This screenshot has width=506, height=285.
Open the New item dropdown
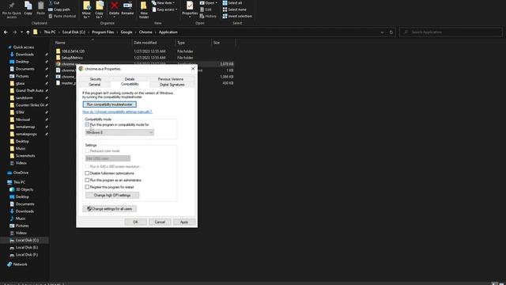click(x=164, y=3)
